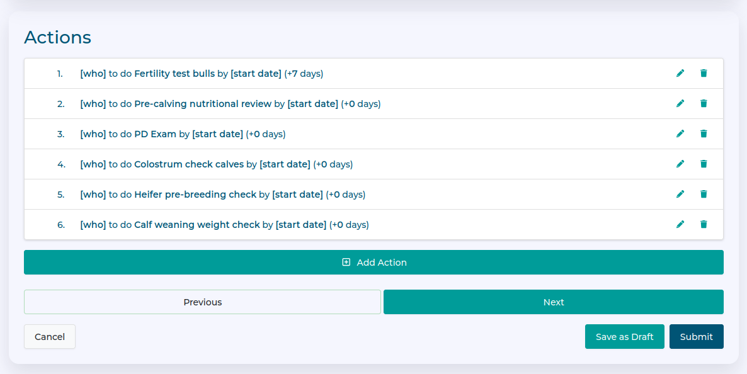This screenshot has width=747, height=374.
Task: Edit the Pre-calving nutritional review action
Action: [680, 103]
